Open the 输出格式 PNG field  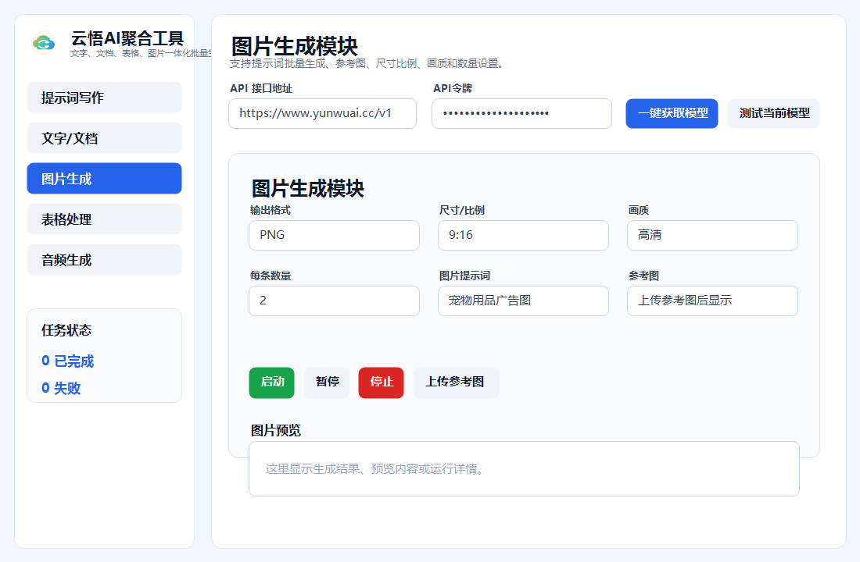pyautogui.click(x=334, y=235)
